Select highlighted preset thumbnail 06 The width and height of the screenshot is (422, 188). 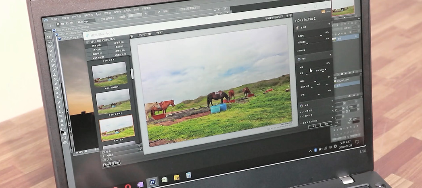click(117, 128)
